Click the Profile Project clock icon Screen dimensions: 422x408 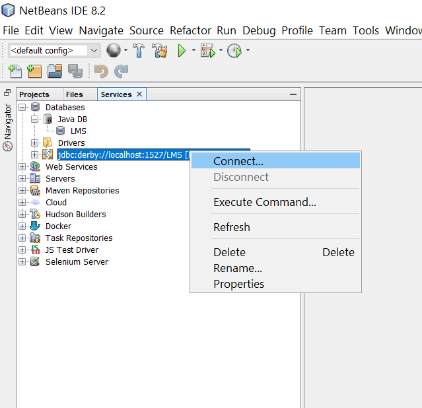click(x=234, y=50)
